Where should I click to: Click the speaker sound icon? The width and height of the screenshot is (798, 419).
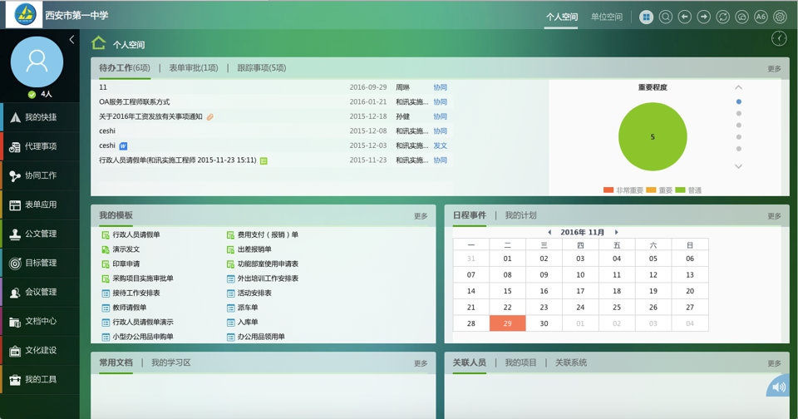[780, 387]
